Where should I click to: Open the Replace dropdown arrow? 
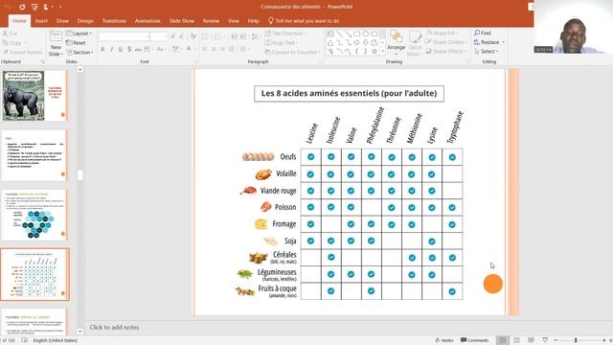pyautogui.click(x=503, y=42)
